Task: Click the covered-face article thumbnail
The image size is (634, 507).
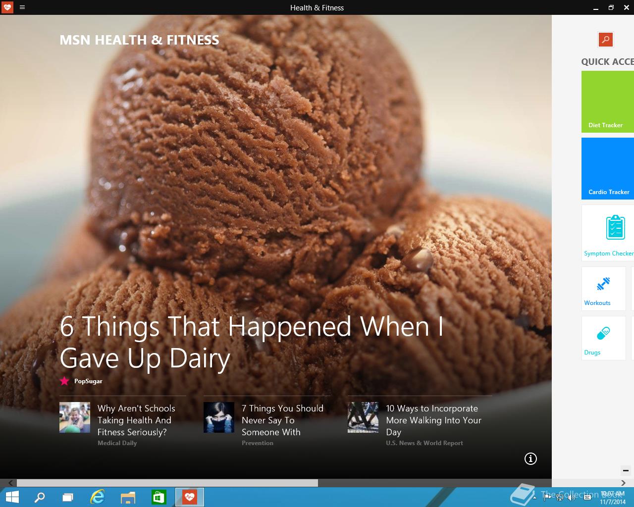Action: pos(219,417)
